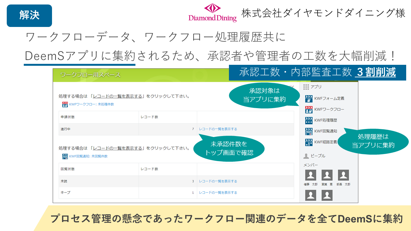This screenshot has height=231, width=411.
Task: Show record list for 進行中 row
Action: [x=218, y=129]
